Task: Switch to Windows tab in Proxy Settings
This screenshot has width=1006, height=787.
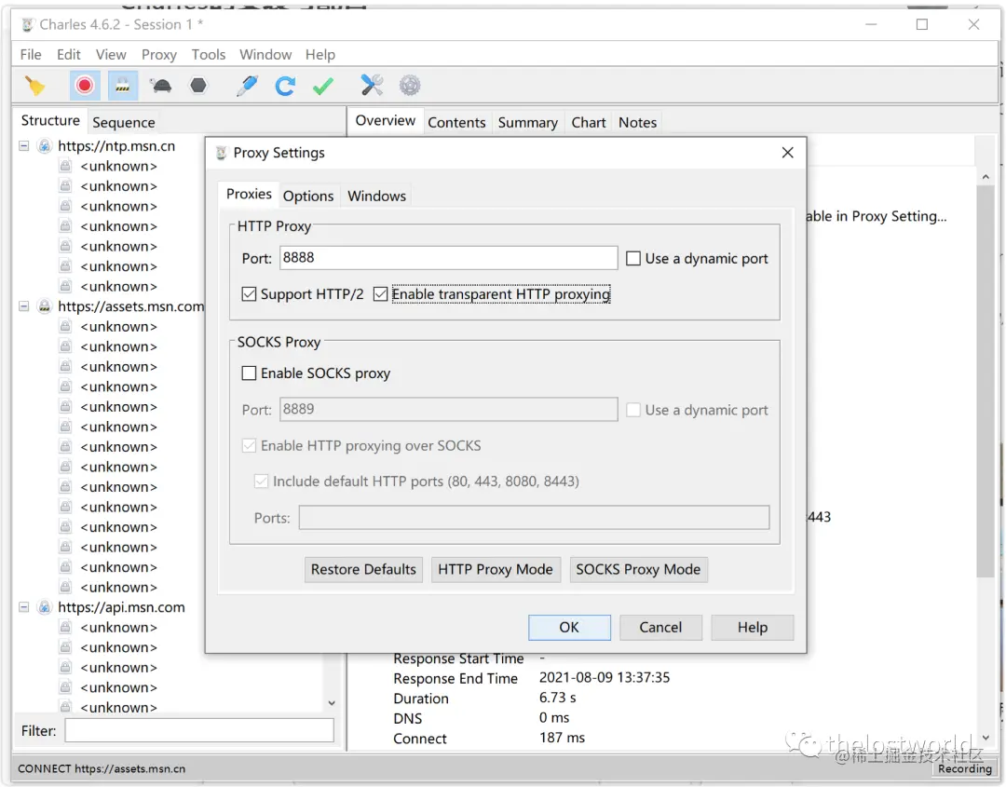Action: 377,197
